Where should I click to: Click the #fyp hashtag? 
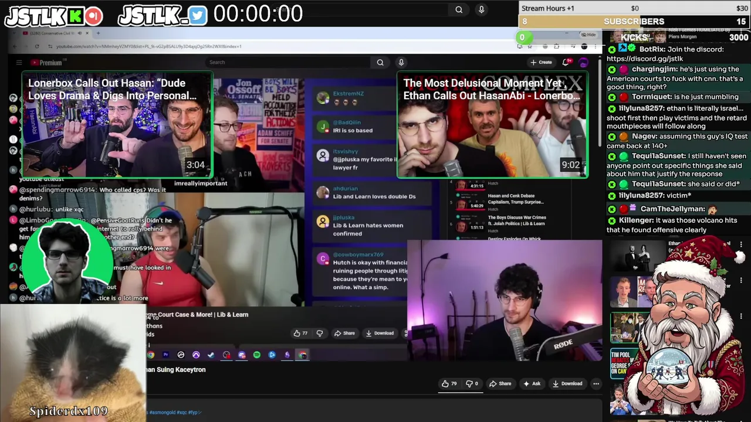[x=194, y=413]
